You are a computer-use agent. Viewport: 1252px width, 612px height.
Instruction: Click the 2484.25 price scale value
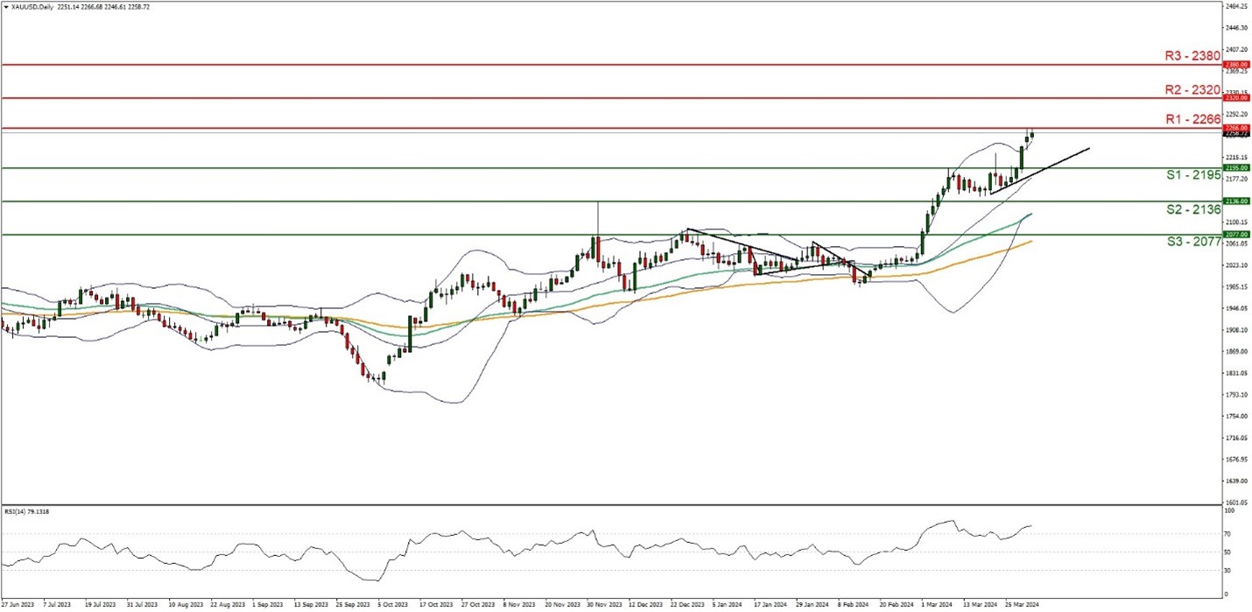pos(1236,5)
